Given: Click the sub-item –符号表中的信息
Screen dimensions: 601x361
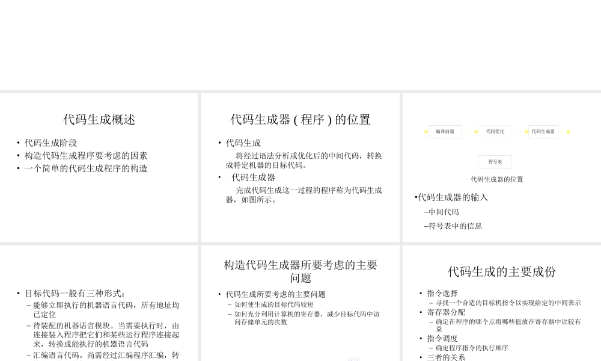Looking at the screenshot, I should pos(453,226).
